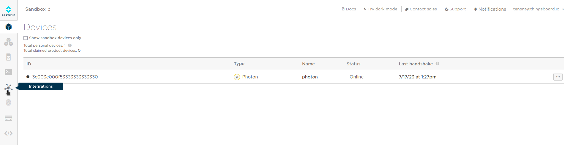Open the Console terminal sidebar icon
Screen dimensions: 570x145
8,72
